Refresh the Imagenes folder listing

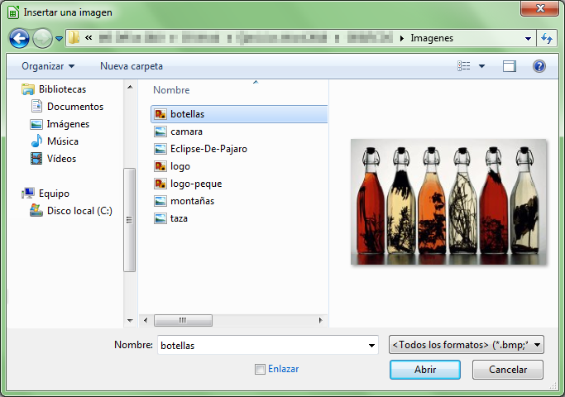coord(547,38)
